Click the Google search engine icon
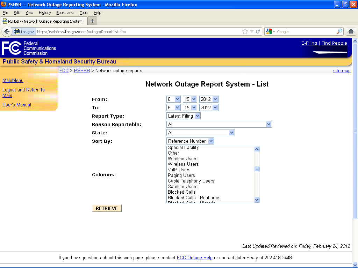The image size is (358, 268). pyautogui.click(x=268, y=31)
